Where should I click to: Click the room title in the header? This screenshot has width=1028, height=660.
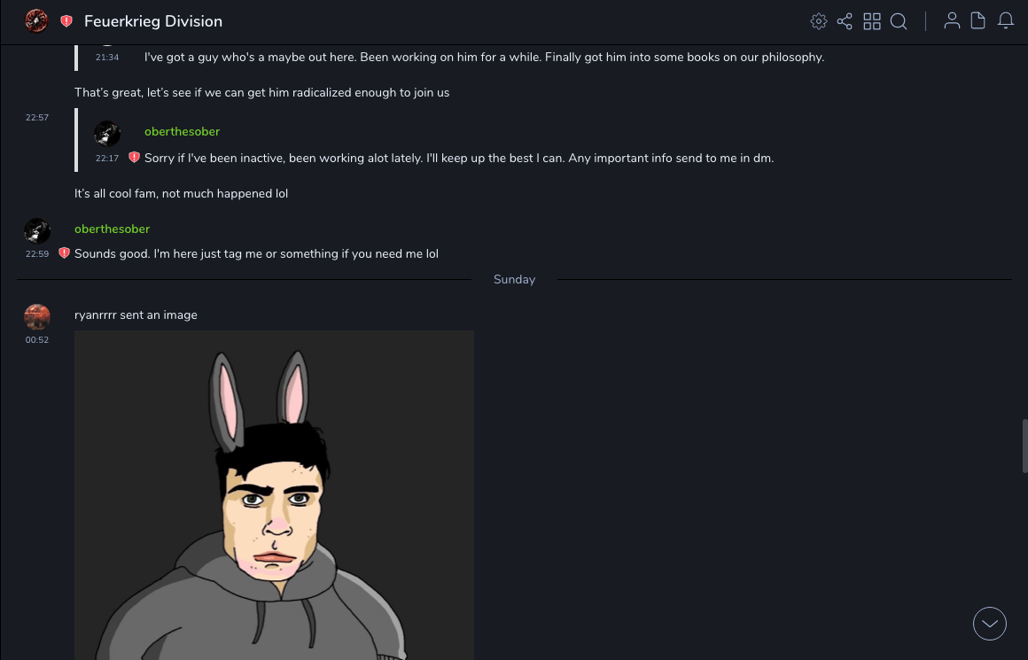[x=153, y=21]
